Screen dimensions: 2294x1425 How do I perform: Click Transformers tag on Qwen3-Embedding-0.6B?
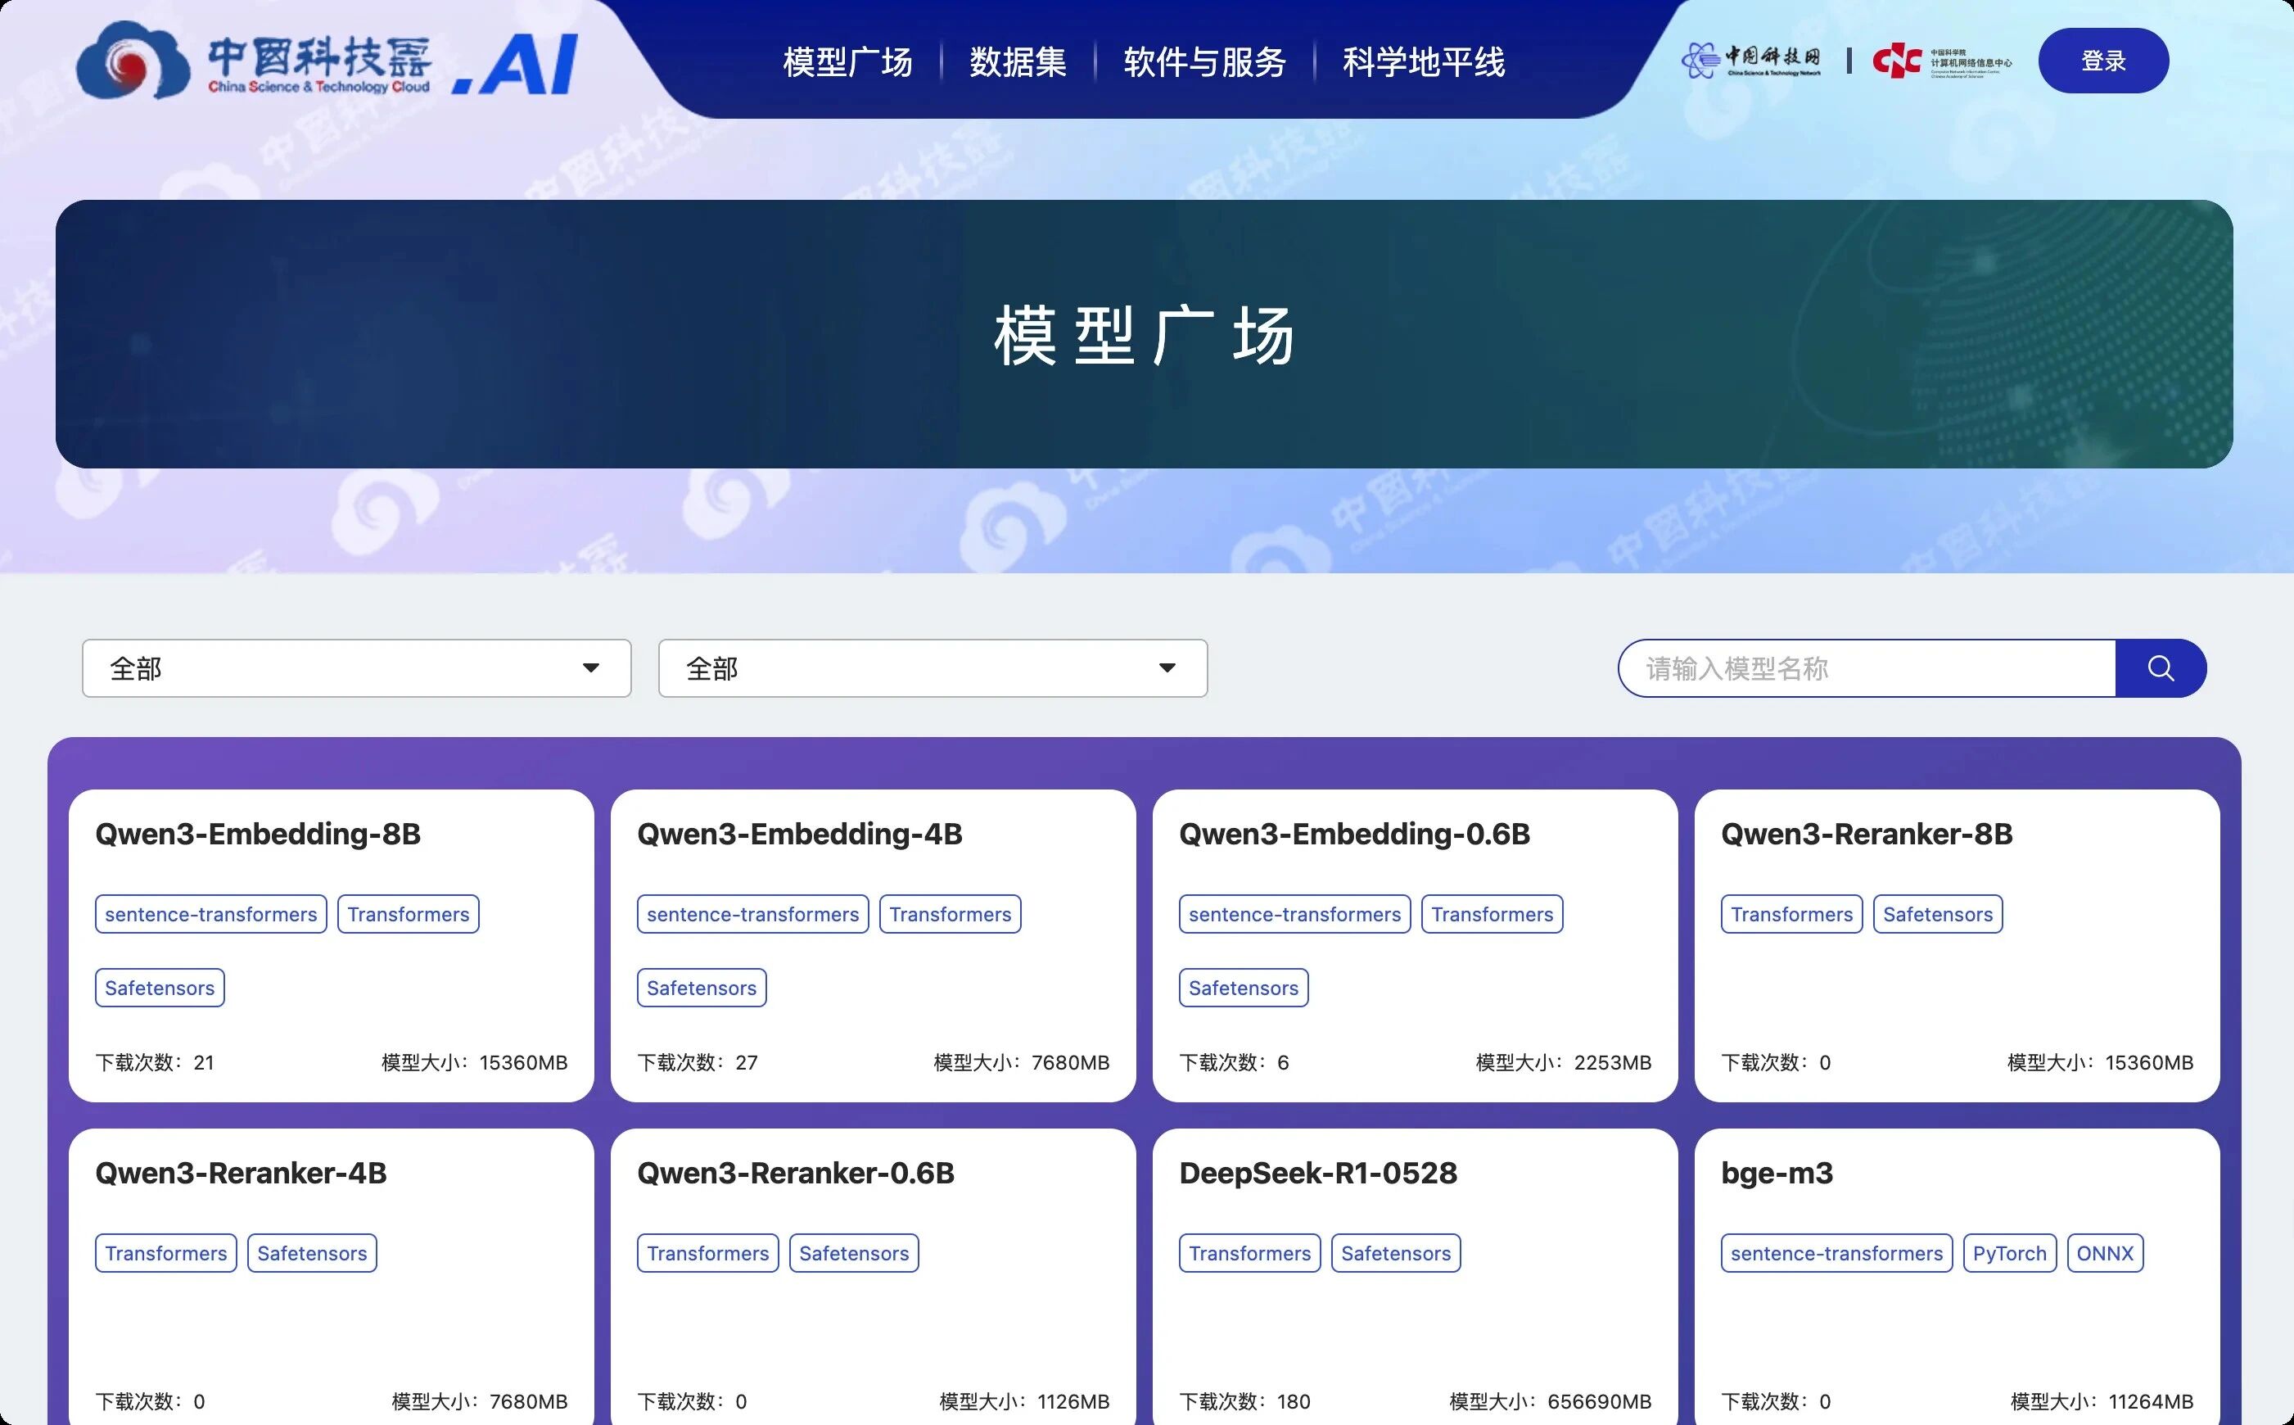[1492, 914]
